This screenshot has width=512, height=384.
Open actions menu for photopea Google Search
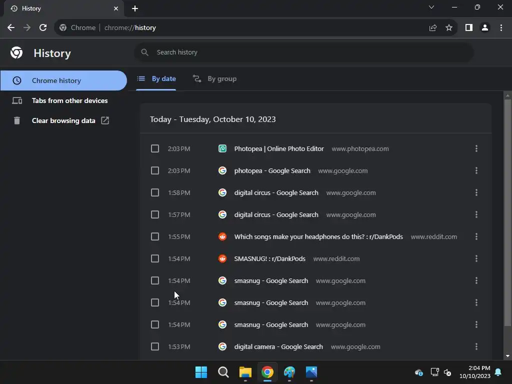[476, 171]
